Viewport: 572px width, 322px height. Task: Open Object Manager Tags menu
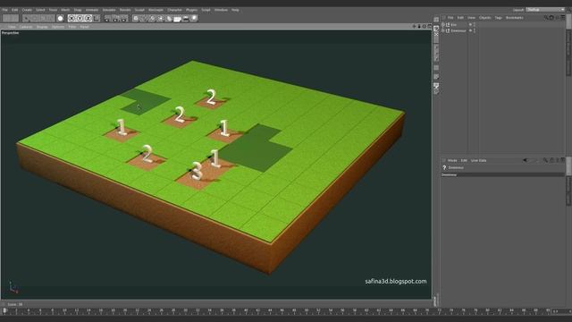point(499,18)
